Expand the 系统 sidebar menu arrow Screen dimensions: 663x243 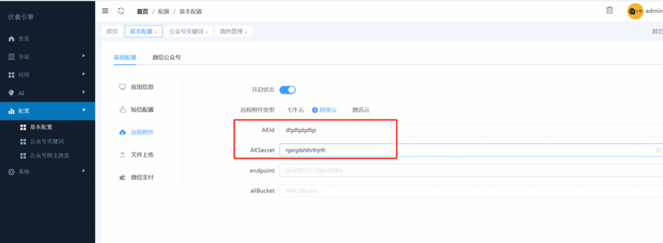pyautogui.click(x=84, y=171)
